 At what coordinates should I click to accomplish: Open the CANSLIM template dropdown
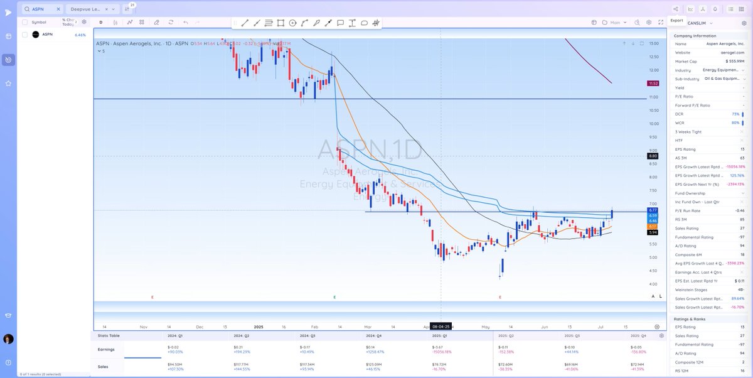pyautogui.click(x=701, y=23)
